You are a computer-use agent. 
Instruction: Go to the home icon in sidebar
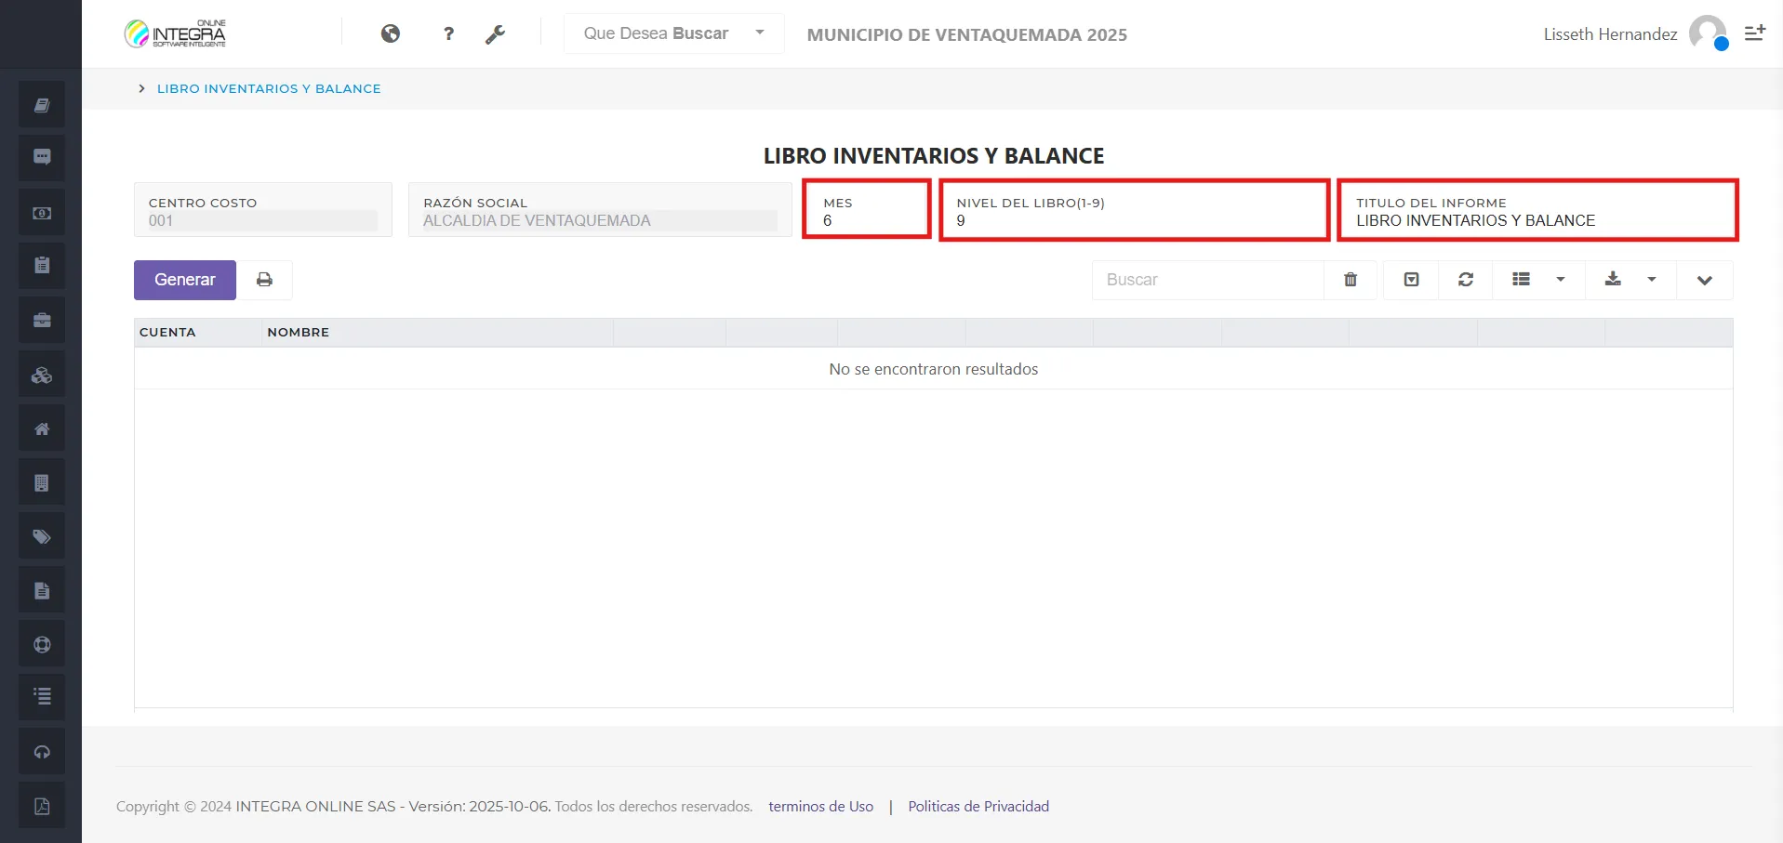coord(41,428)
